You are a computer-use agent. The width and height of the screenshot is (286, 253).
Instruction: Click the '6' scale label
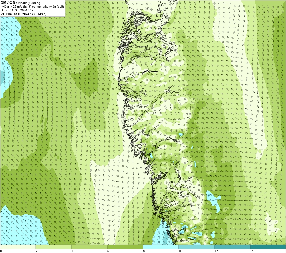108,251
